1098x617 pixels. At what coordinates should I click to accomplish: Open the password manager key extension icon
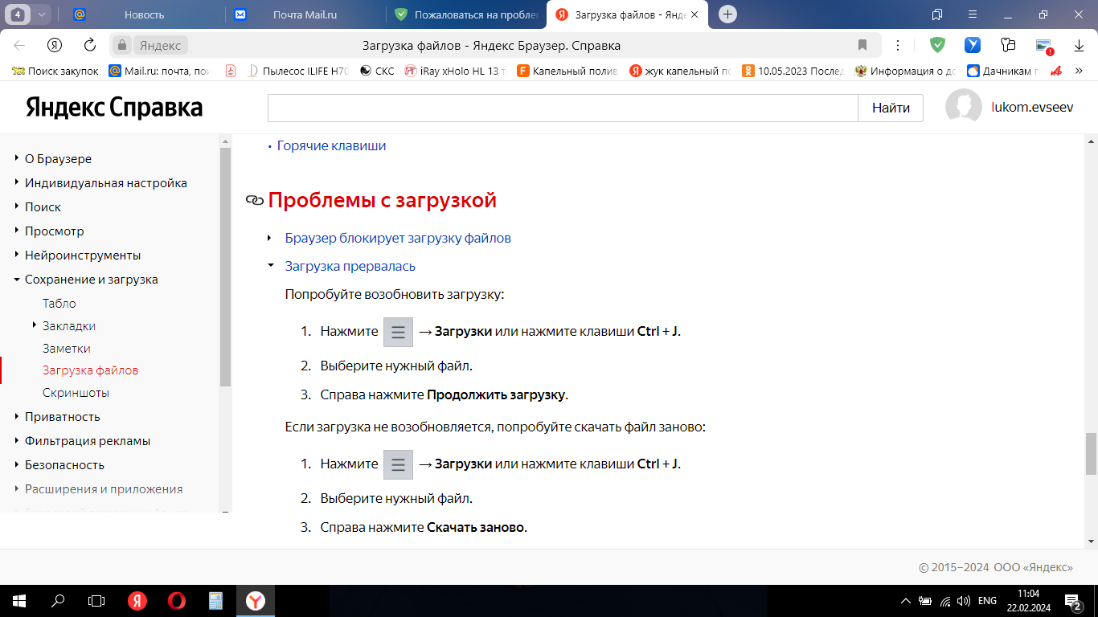point(1007,46)
